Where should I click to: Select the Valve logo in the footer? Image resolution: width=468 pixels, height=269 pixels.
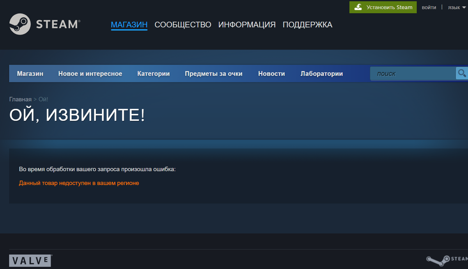click(x=30, y=260)
